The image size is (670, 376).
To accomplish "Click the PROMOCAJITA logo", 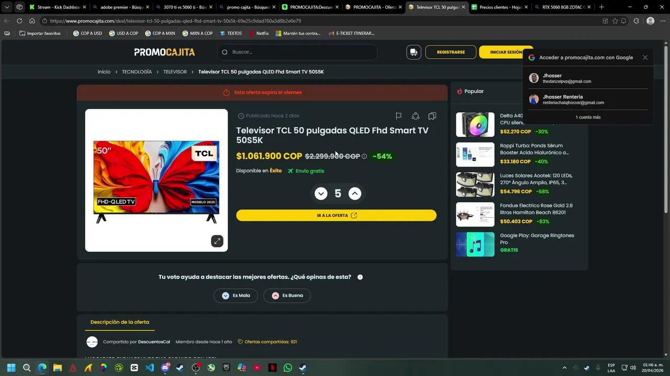I will (x=164, y=52).
